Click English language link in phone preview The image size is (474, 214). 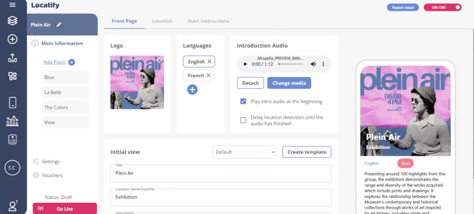click(371, 163)
